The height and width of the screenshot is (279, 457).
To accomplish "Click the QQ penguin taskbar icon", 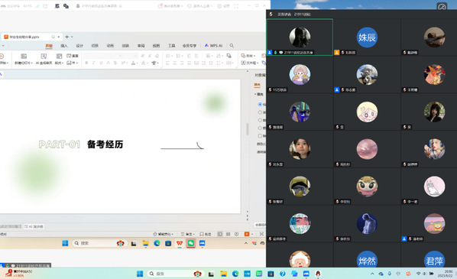I will coord(318,274).
